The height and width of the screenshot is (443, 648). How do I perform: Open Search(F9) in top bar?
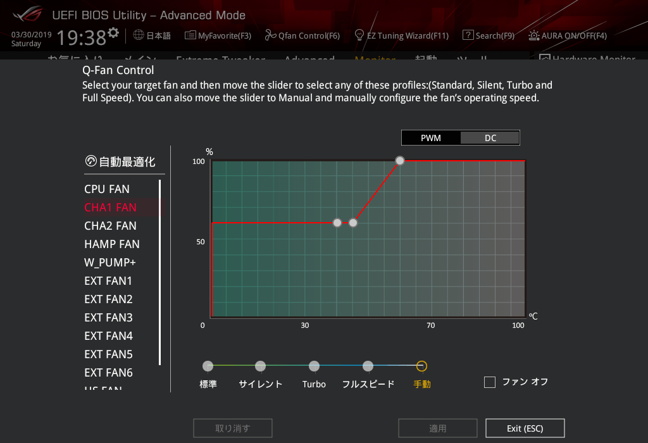[489, 35]
